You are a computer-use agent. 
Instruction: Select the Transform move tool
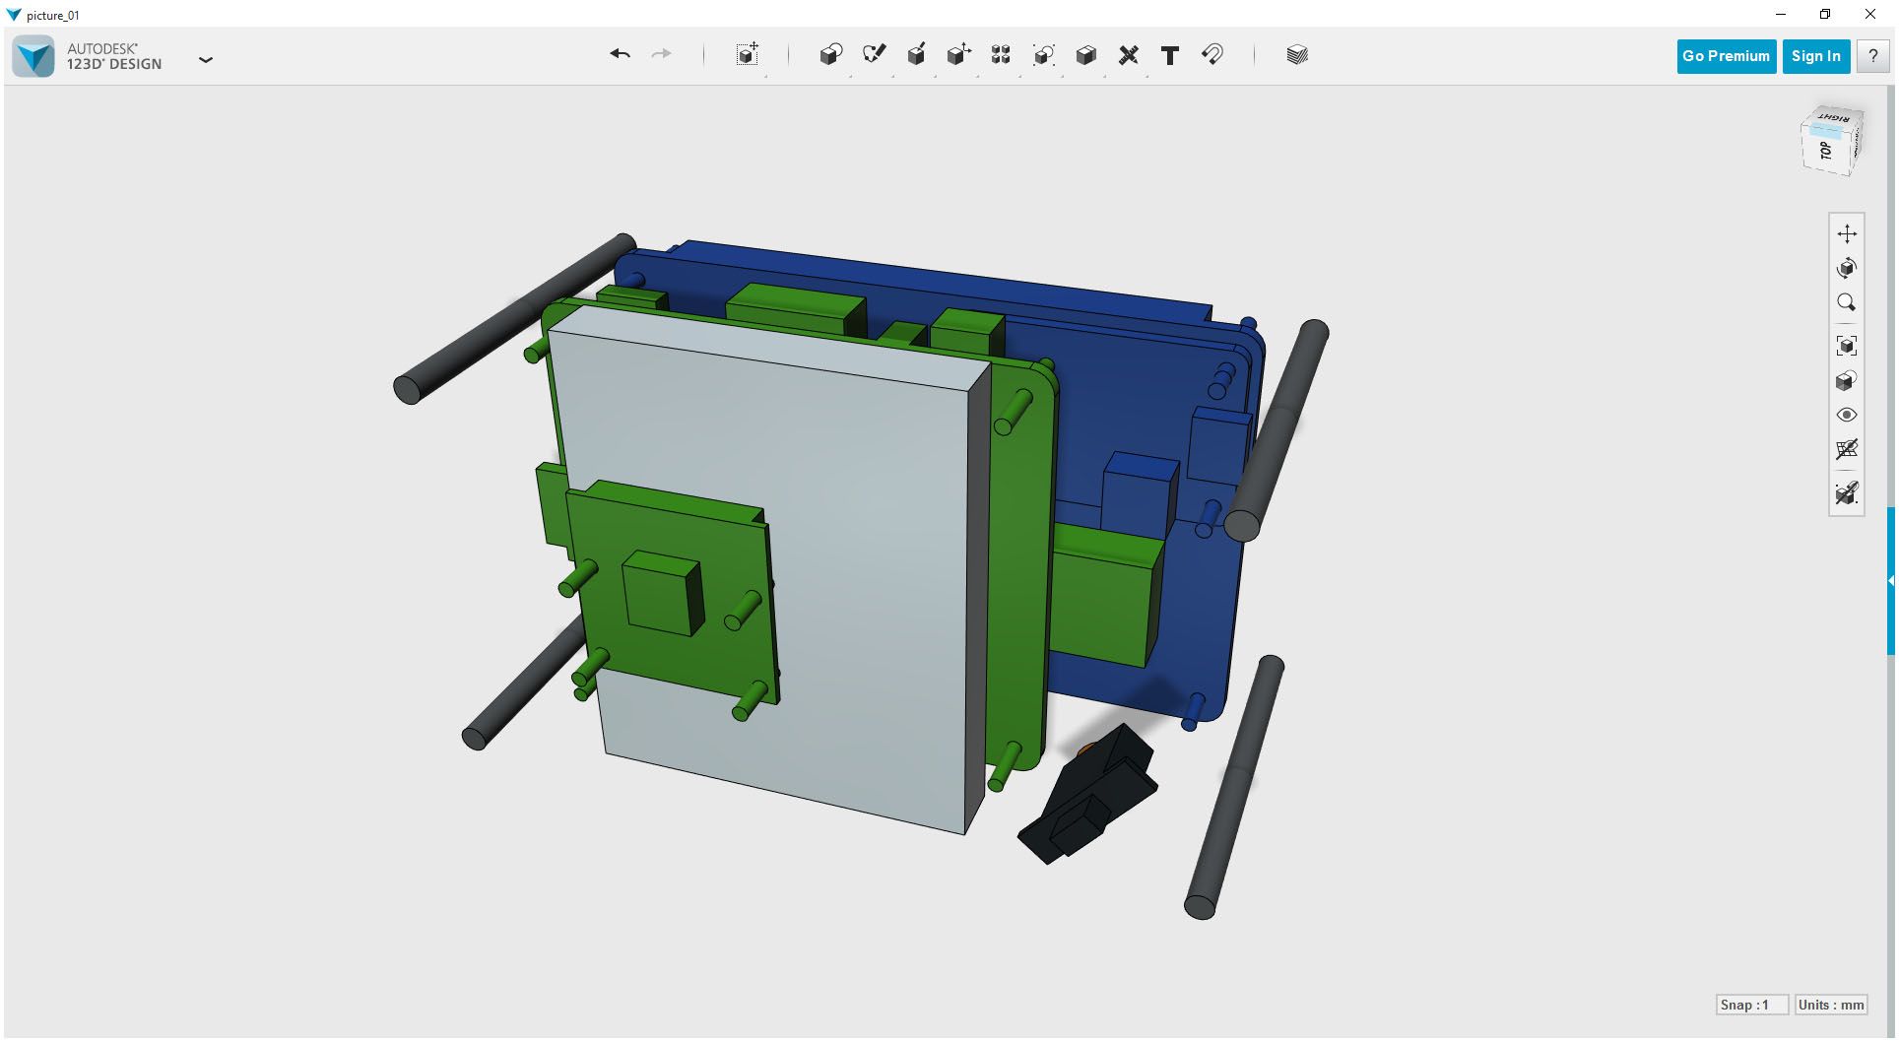pos(747,55)
